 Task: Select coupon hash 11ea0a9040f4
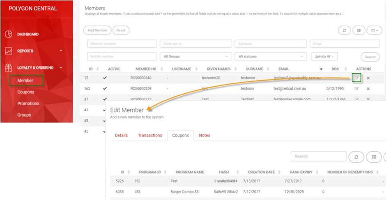(225, 181)
